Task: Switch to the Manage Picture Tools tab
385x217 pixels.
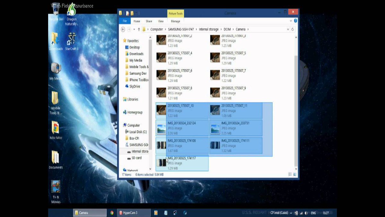Action: pyautogui.click(x=175, y=21)
